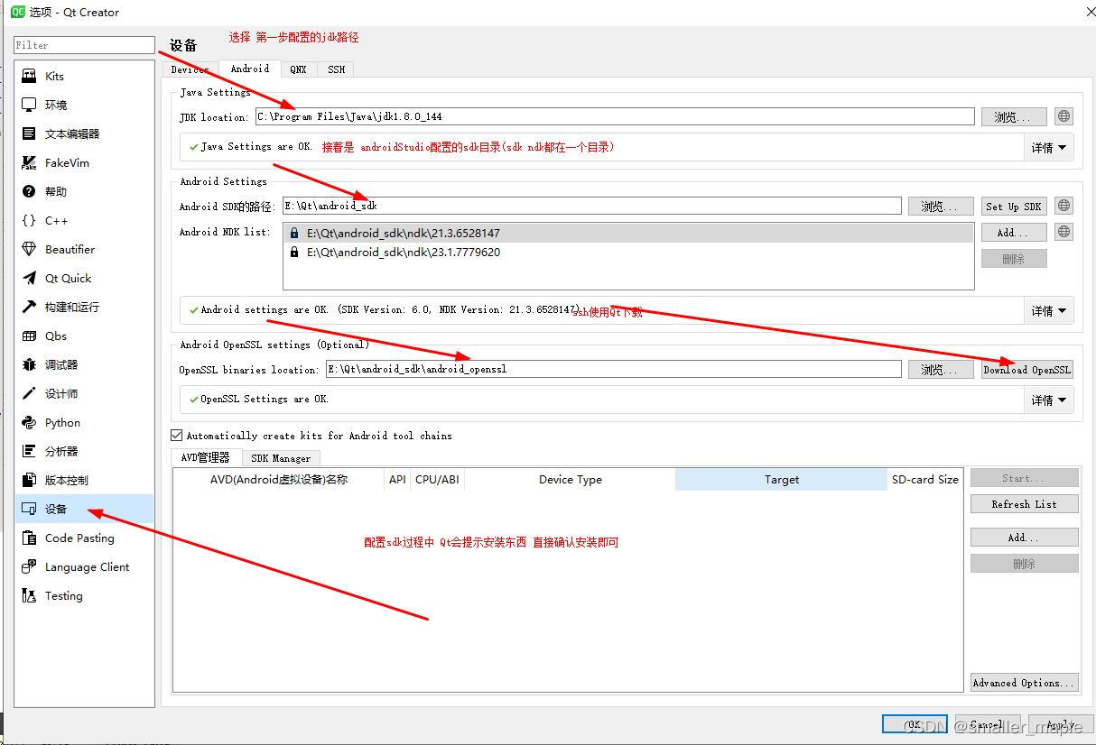The height and width of the screenshot is (745, 1096).
Task: Switch to the QNX tab
Action: [298, 69]
